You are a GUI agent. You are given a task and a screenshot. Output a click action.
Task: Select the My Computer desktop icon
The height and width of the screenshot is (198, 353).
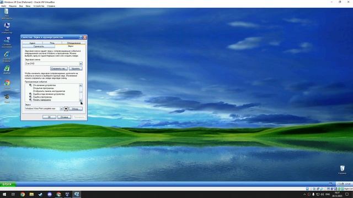(7, 28)
